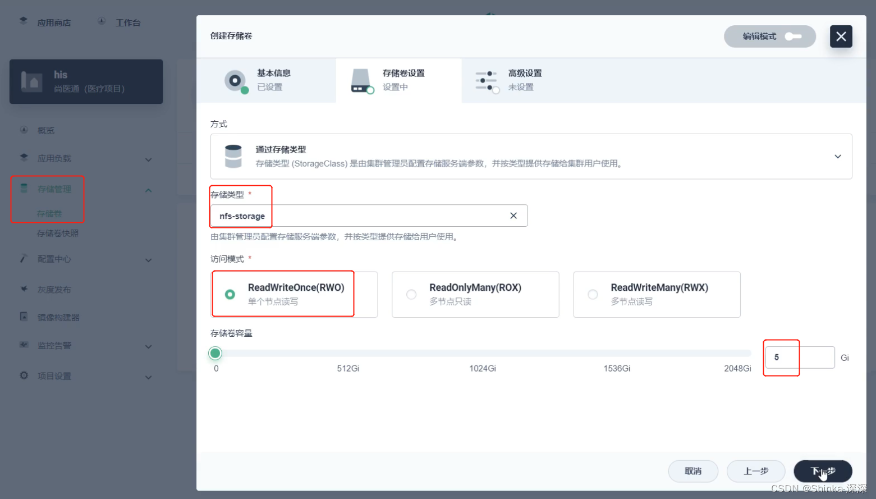Click the capacity Gi input field

tap(800, 358)
